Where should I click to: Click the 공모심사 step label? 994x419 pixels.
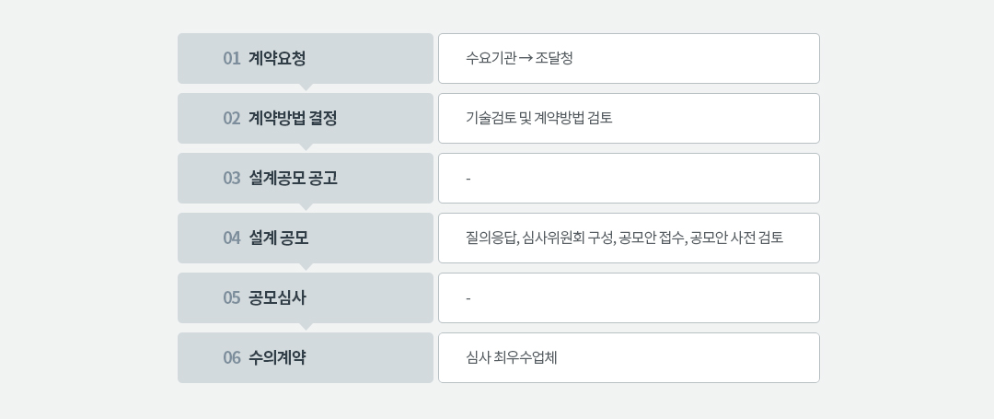[x=277, y=298]
